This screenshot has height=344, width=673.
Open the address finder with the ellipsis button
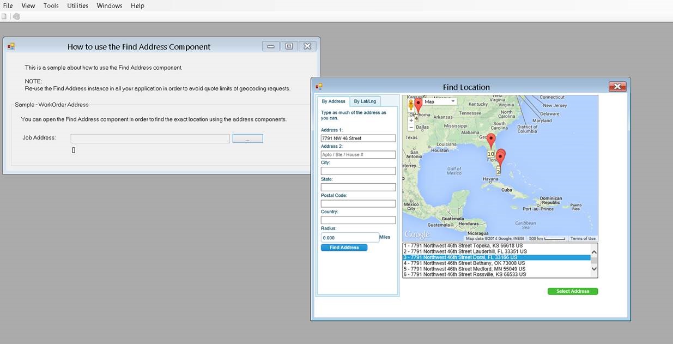pos(248,138)
